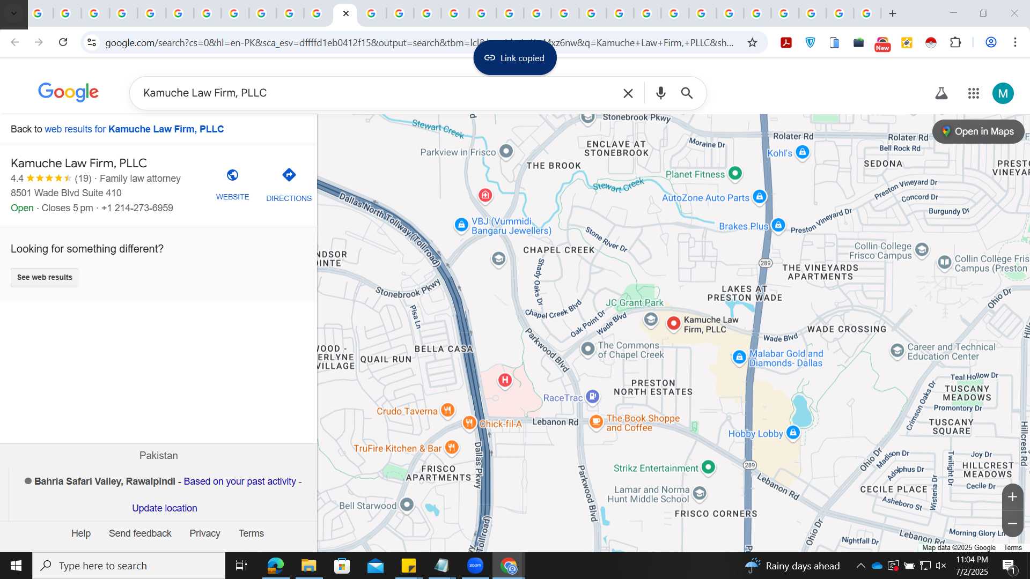Click Kohl's shopping marker on map
Viewport: 1030px width, 579px height.
tap(802, 152)
